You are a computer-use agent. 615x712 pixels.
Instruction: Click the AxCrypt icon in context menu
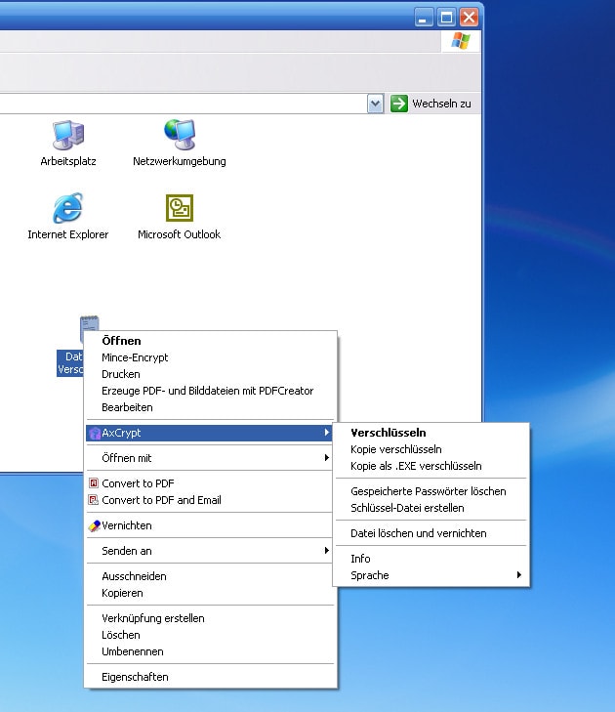(x=95, y=434)
